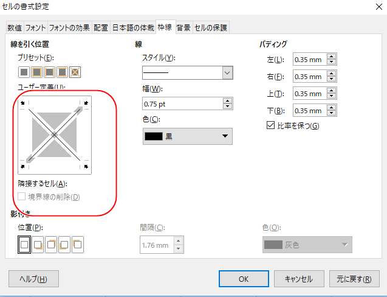
Task: Select the box border preset icon
Action: point(36,72)
